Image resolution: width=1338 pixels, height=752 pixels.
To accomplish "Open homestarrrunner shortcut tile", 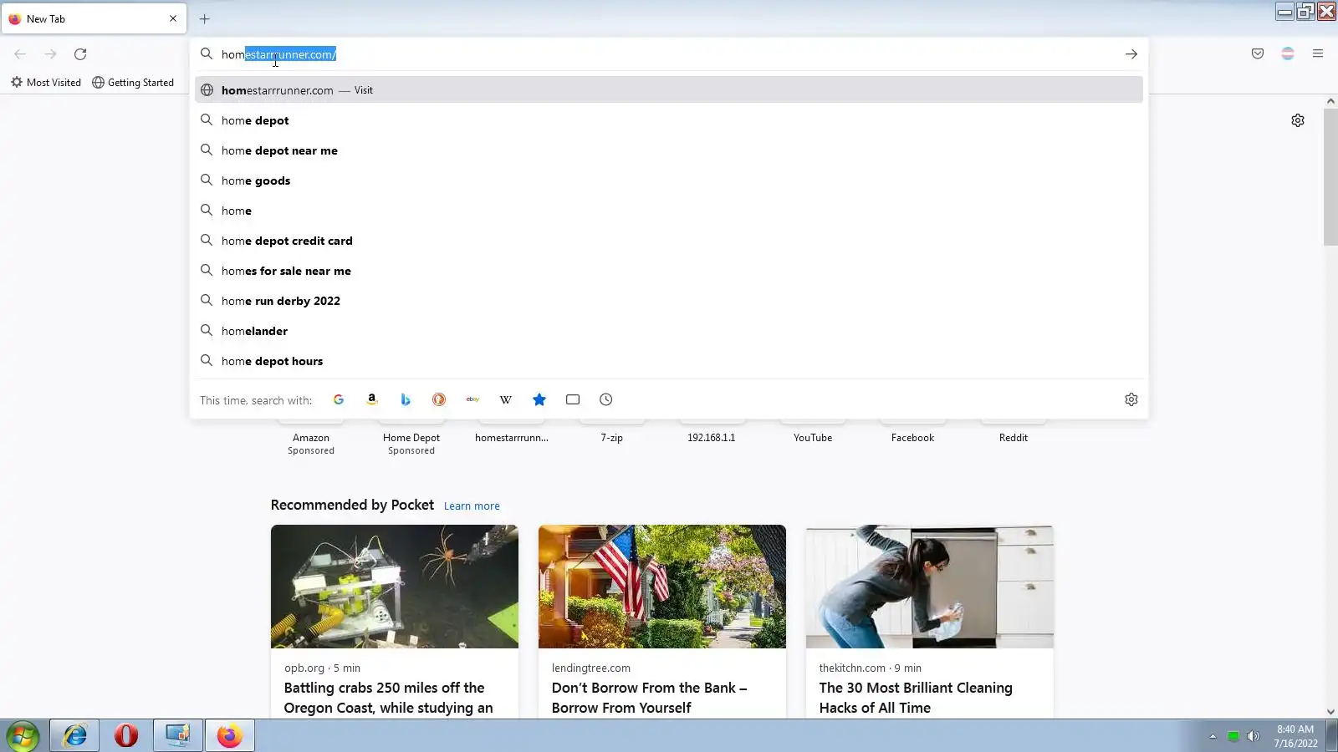I will (x=512, y=438).
